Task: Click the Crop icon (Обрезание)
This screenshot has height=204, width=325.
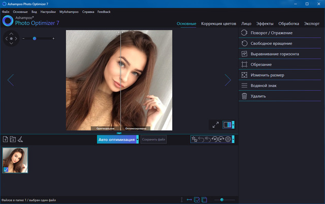Action: pos(244,65)
